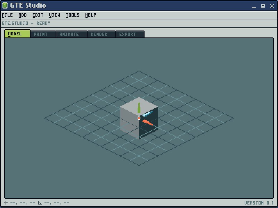Open the Tools menu
This screenshot has width=278, height=208.
(73, 15)
